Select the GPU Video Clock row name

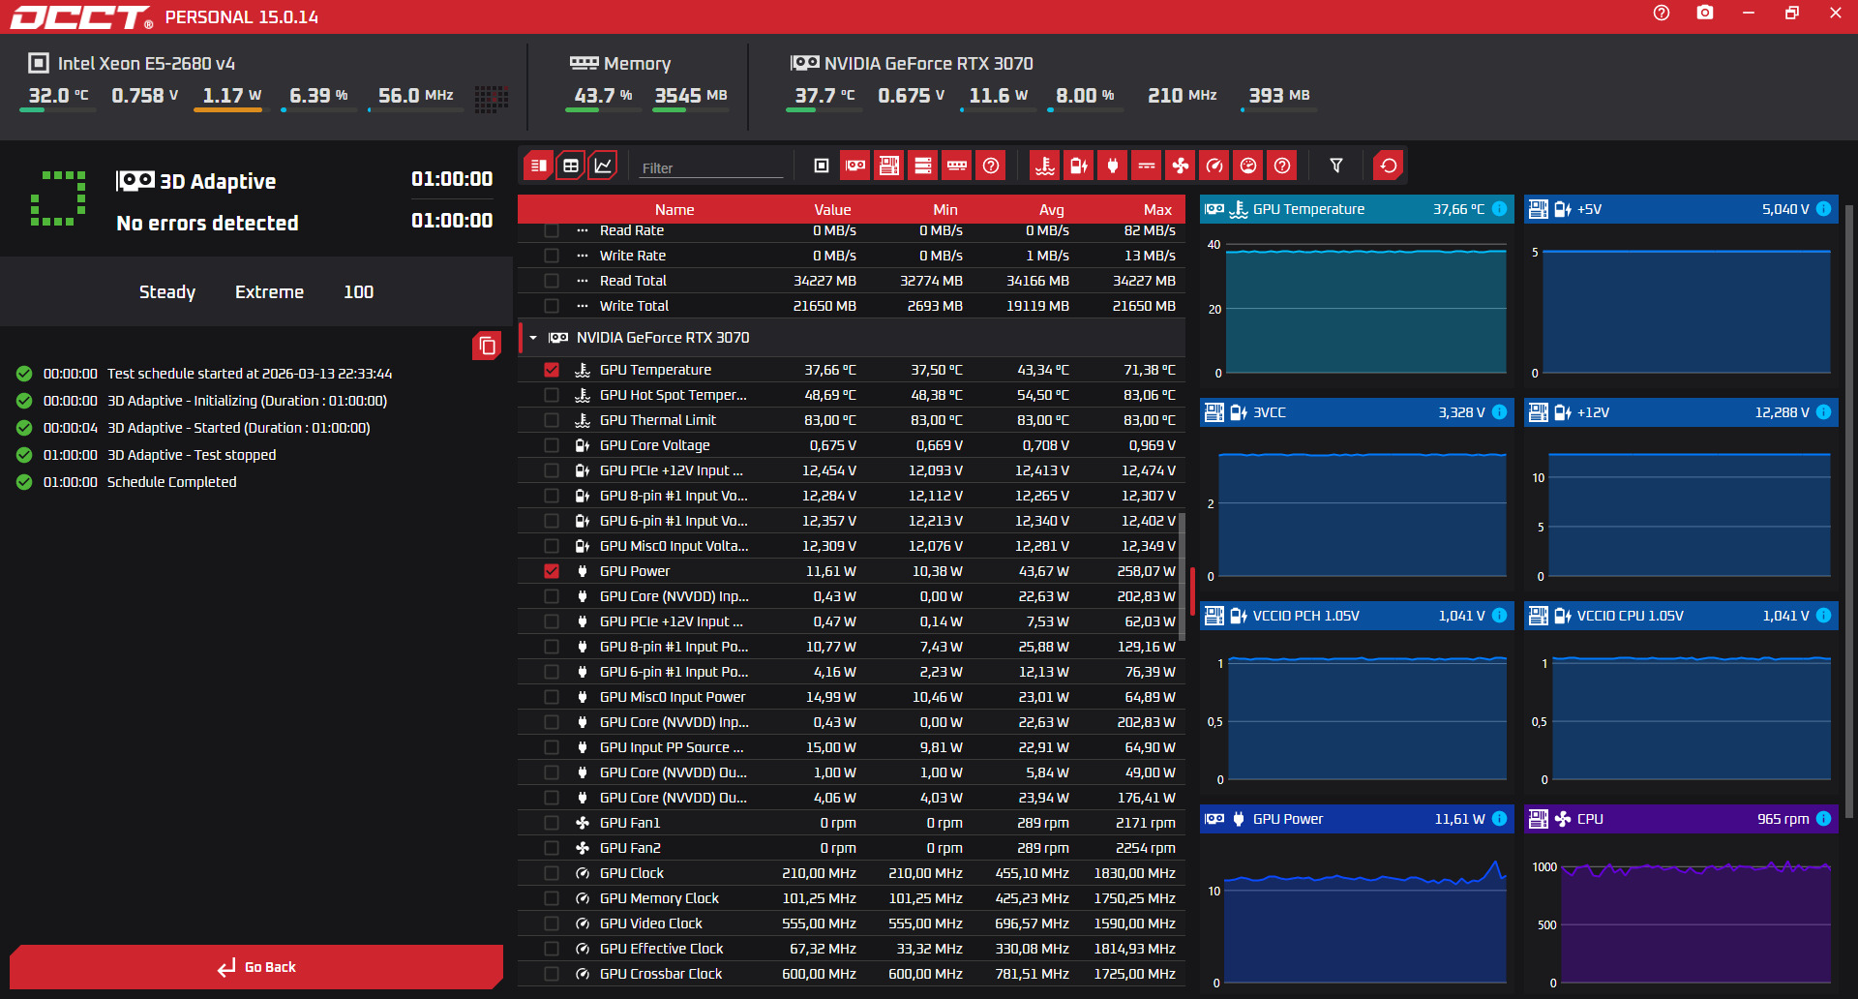point(651,923)
